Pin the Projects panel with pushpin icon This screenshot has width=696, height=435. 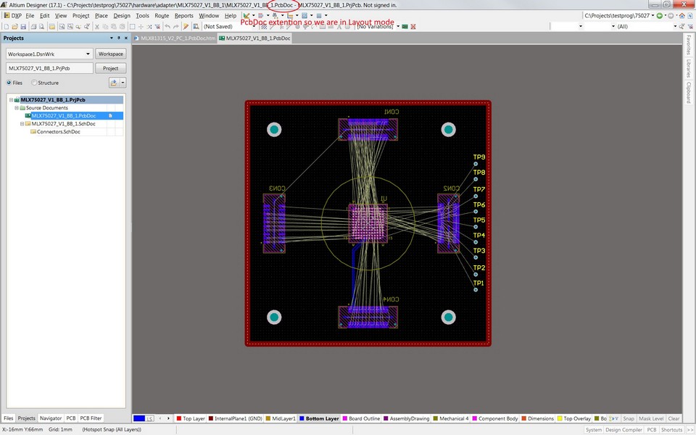[x=118, y=38]
